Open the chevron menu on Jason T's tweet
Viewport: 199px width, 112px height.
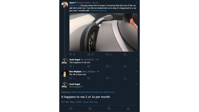[137, 3]
